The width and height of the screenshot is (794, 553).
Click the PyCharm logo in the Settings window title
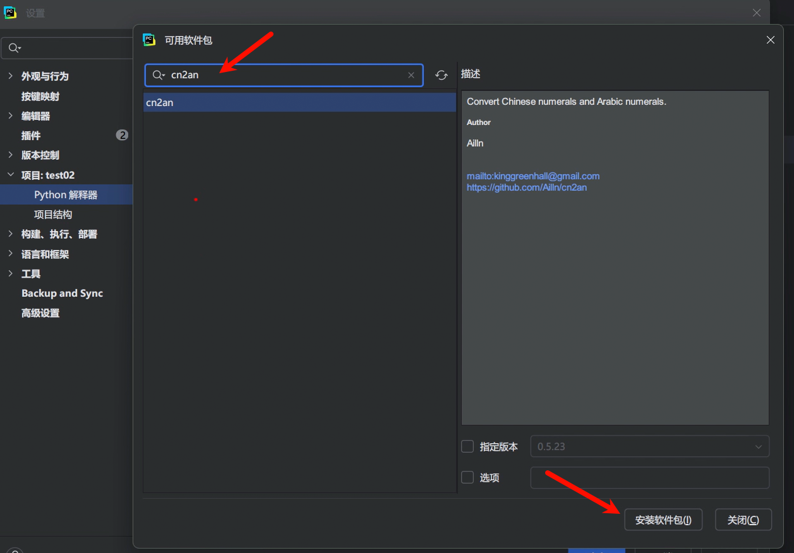(10, 13)
